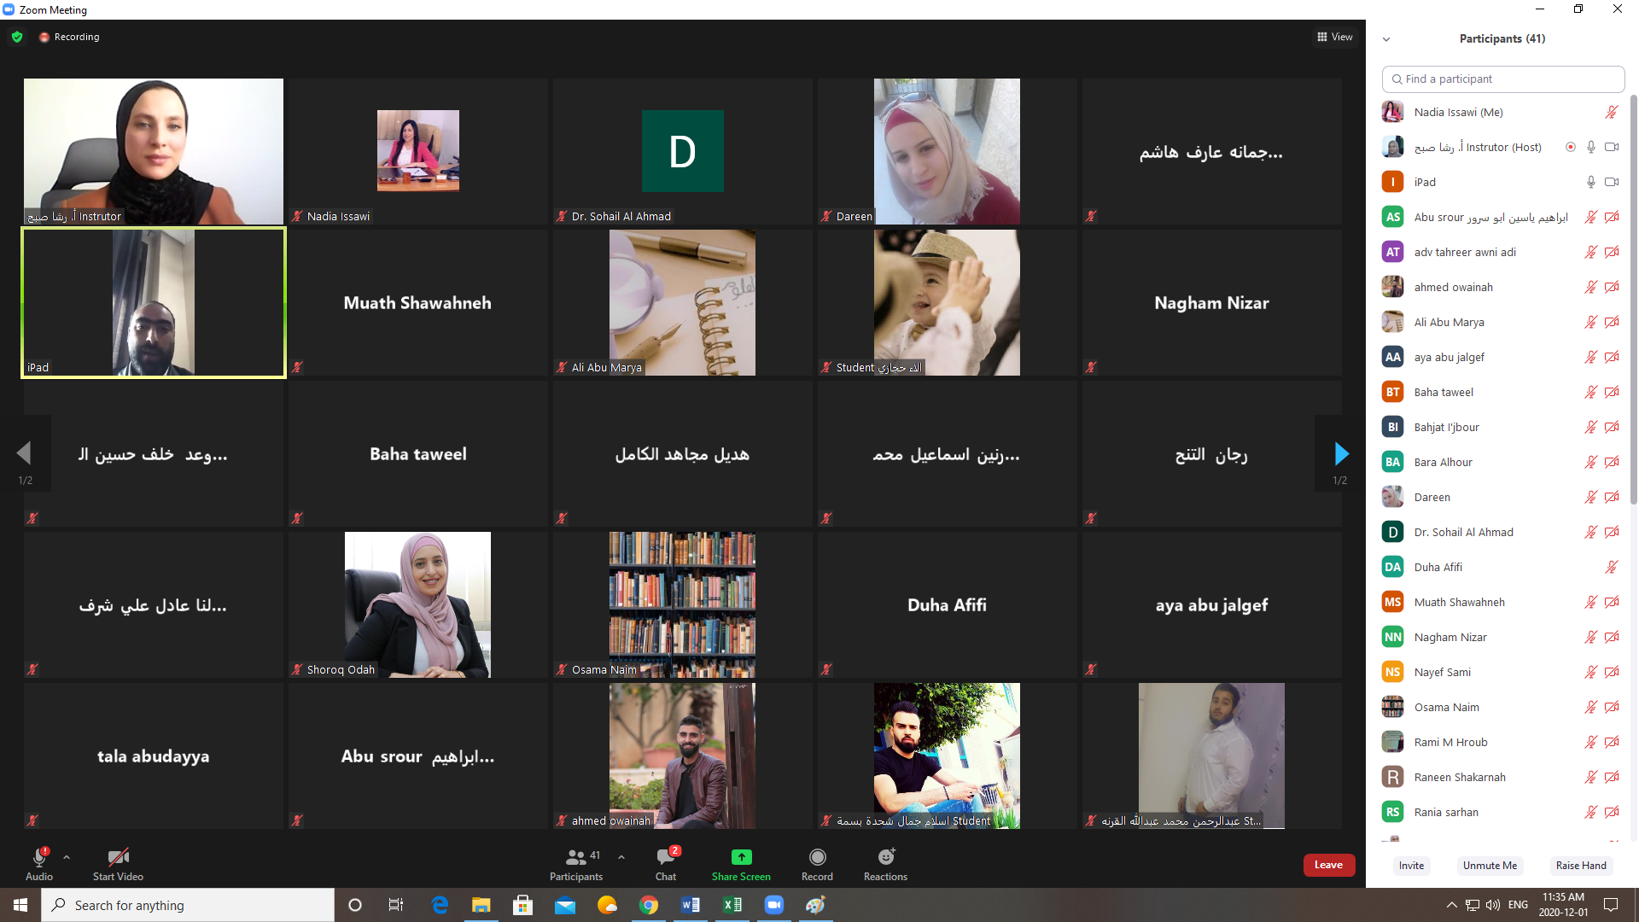
Task: Click video camera icon for iPad participant
Action: point(1612,182)
